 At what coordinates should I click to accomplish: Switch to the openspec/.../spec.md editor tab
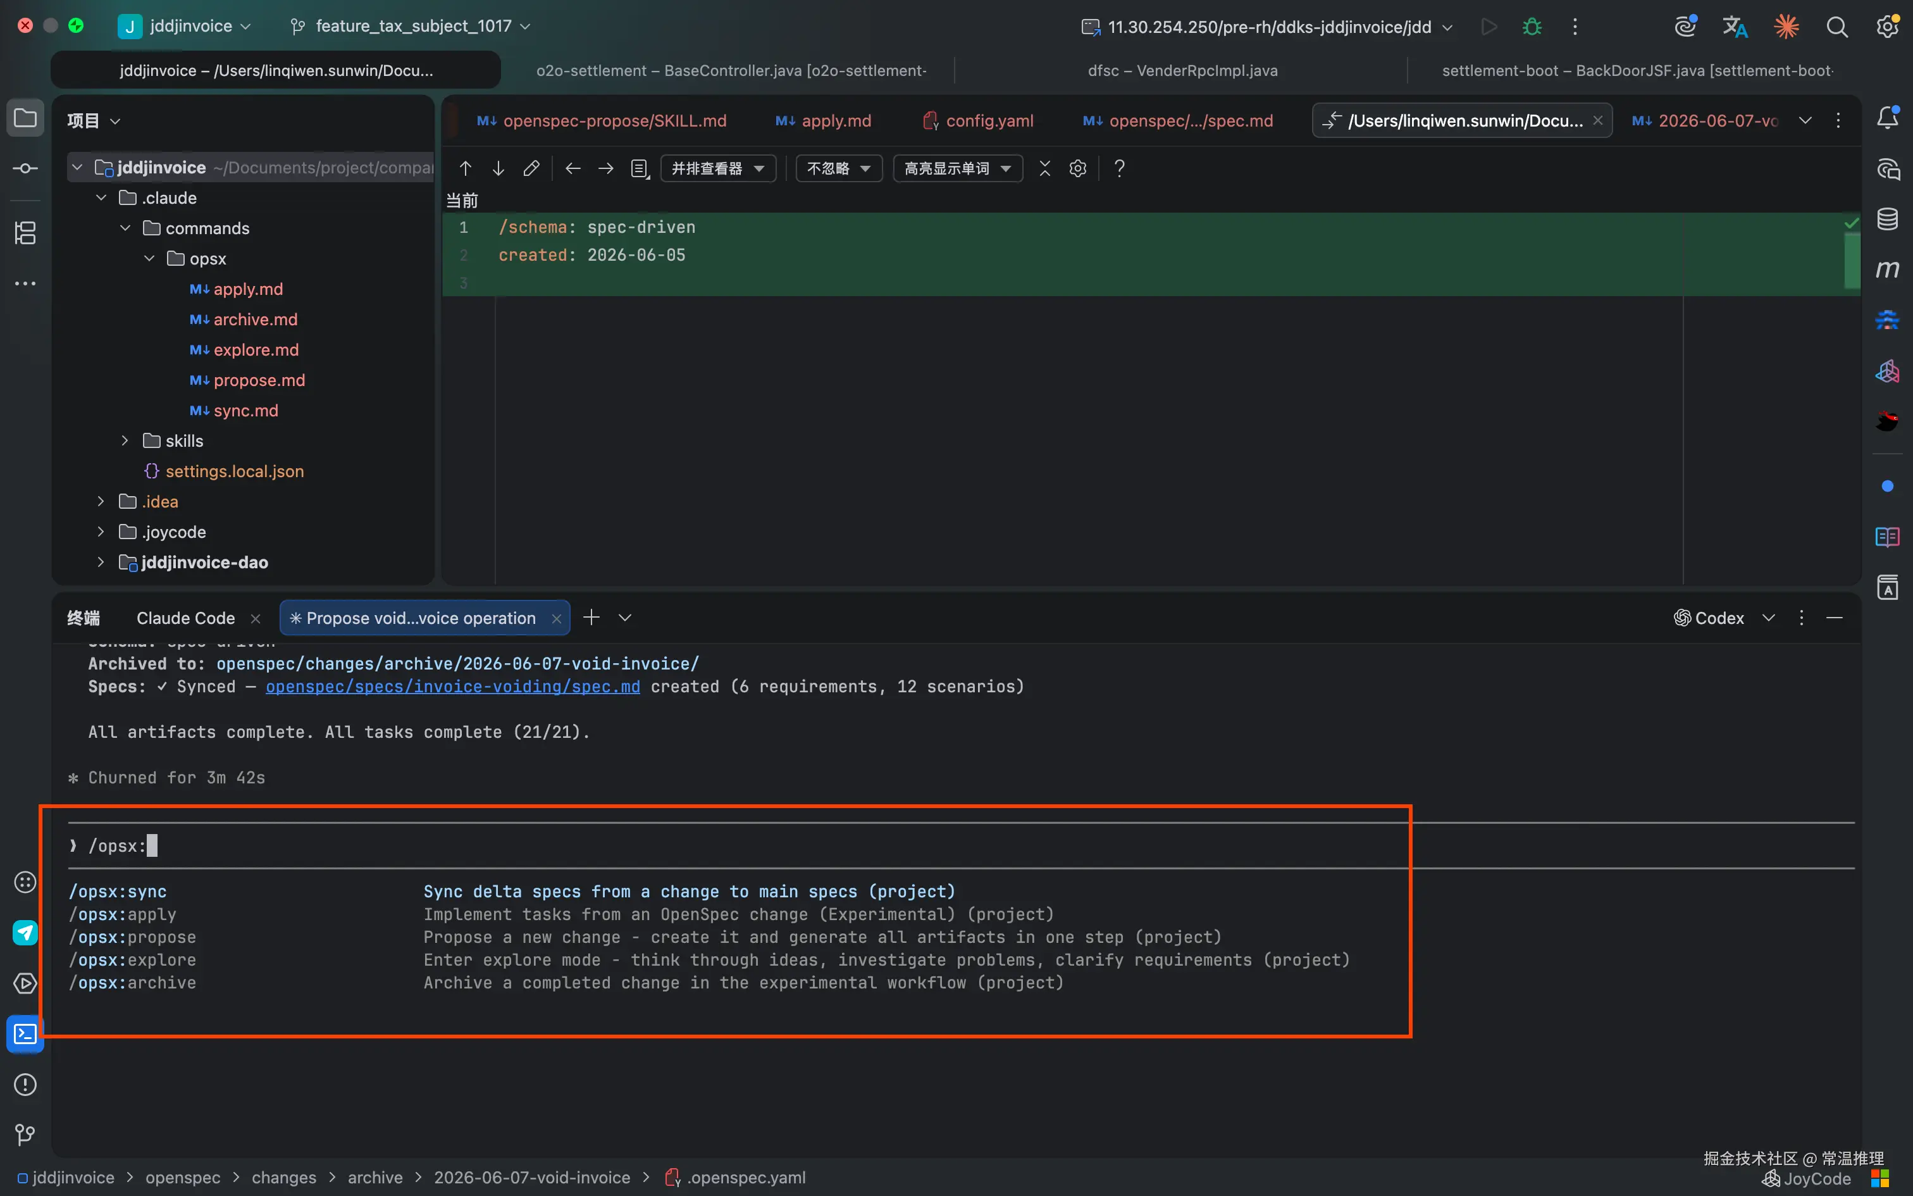pyautogui.click(x=1178, y=120)
